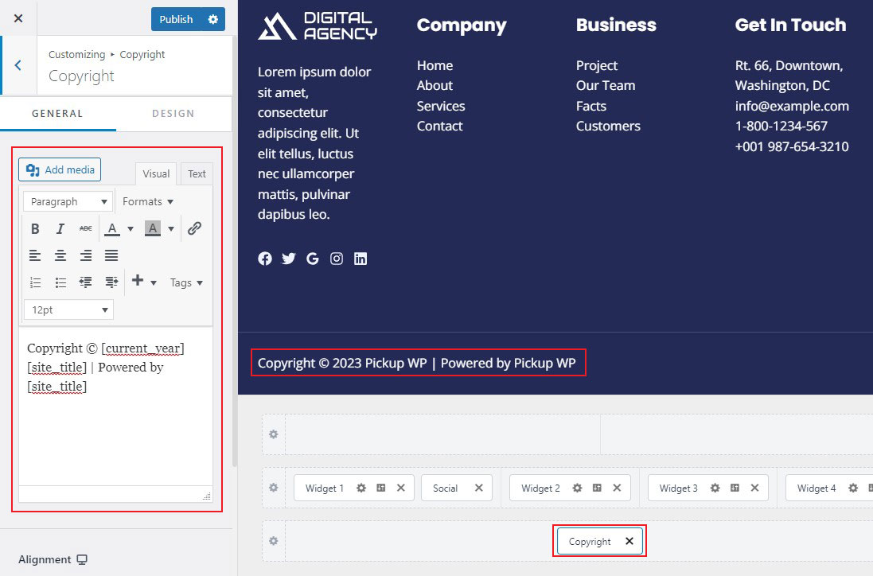
Task: Open Widget 2 settings gear
Action: [x=578, y=488]
